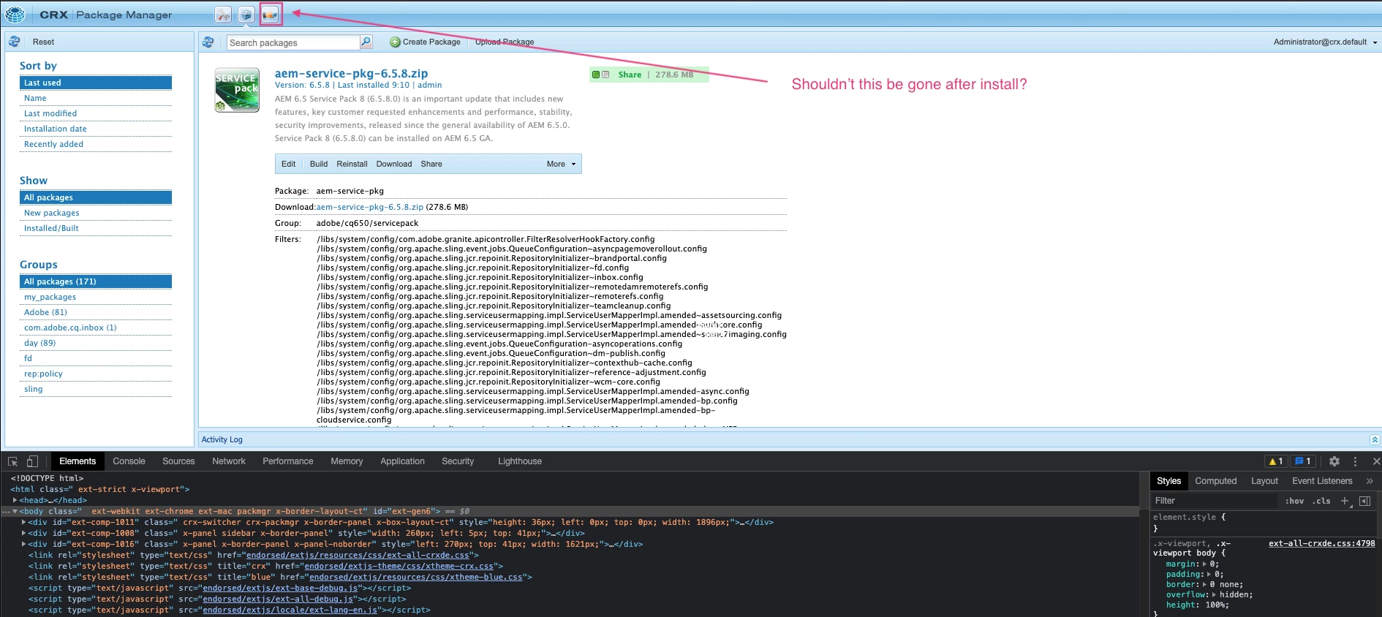Open Package Manager box icon in switcher

[x=246, y=15]
